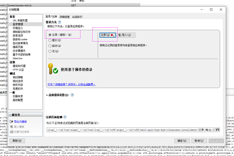The height and width of the screenshot is (156, 234).
Task: Click the 导出为模板 export icon
Action: point(11,122)
